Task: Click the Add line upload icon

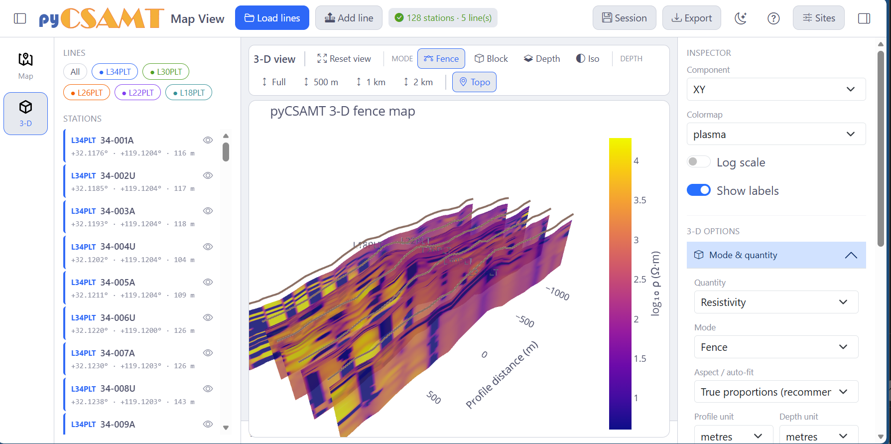Action: click(x=330, y=18)
